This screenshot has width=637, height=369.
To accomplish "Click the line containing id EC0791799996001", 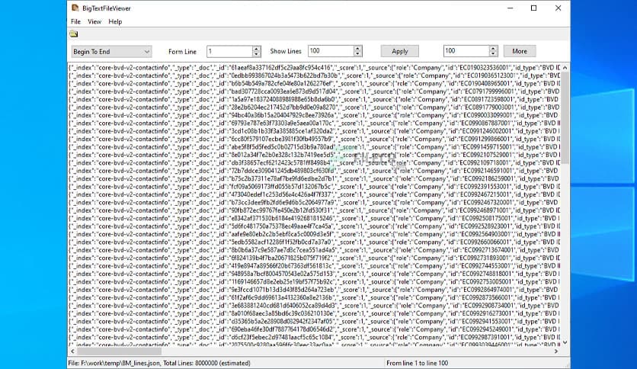I will coord(315,91).
